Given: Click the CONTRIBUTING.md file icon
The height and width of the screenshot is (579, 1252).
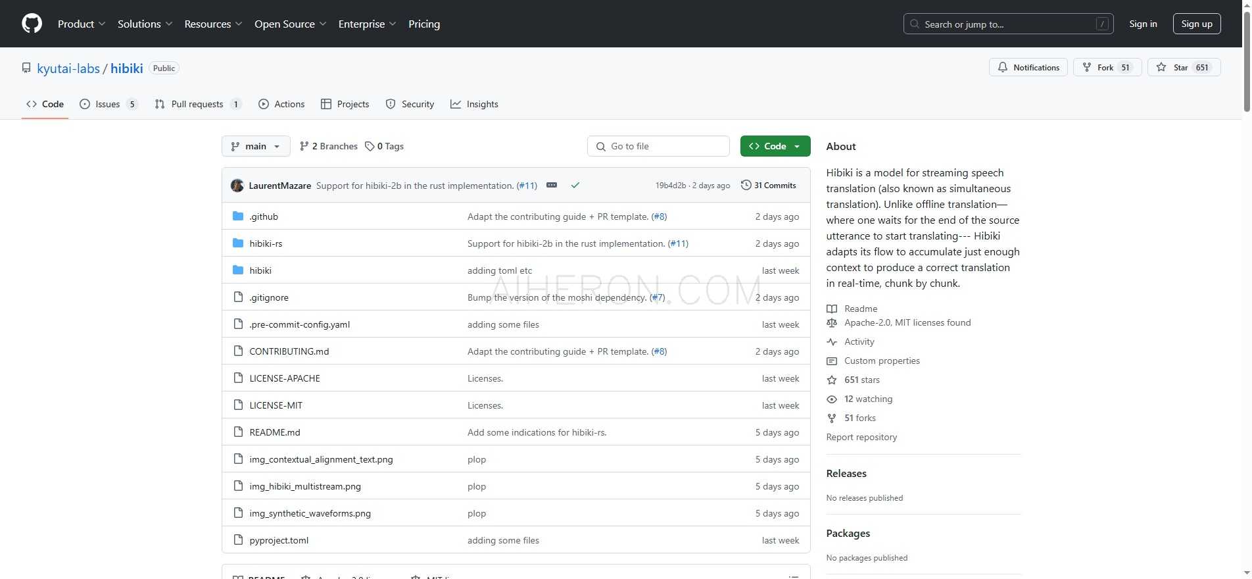Looking at the screenshot, I should (x=238, y=351).
